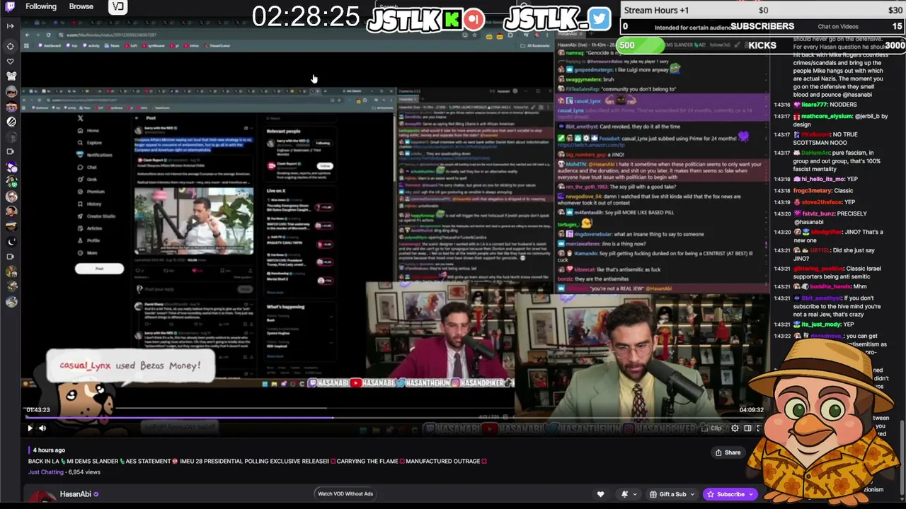
Task: Click the stream title starting BACK IN LA
Action: pos(258,461)
